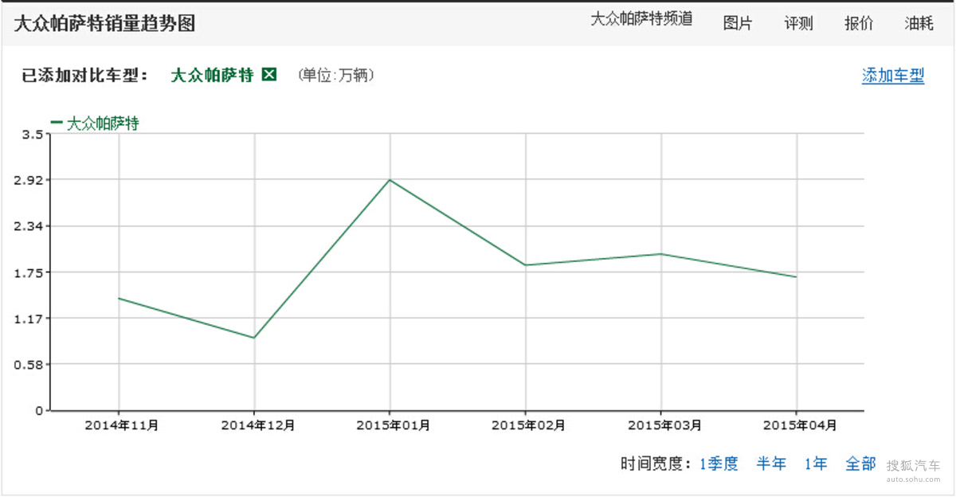Open the 评测 page
Viewport: 956px width, 497px height.
(x=798, y=23)
